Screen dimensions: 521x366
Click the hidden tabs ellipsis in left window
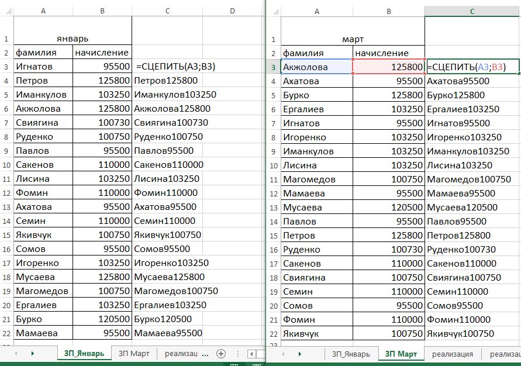click(205, 353)
